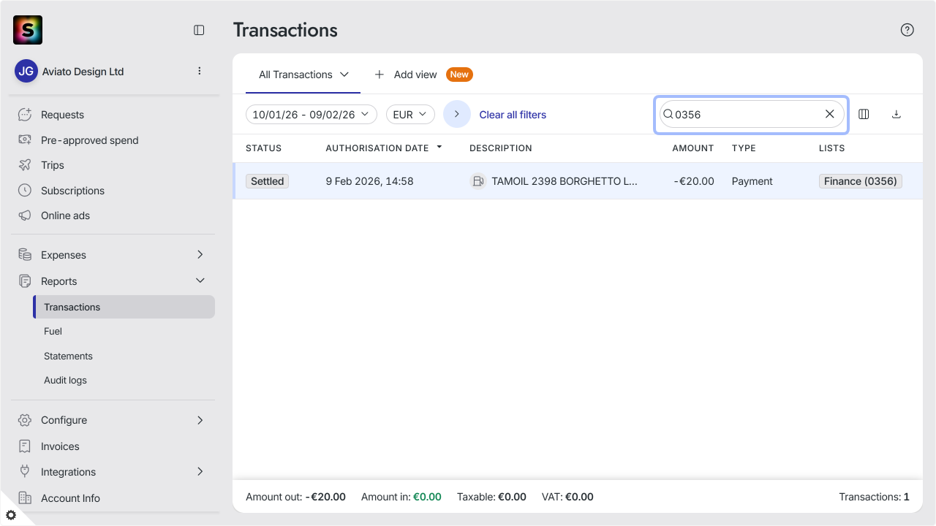
Task: Click the Settled status badge
Action: (267, 181)
